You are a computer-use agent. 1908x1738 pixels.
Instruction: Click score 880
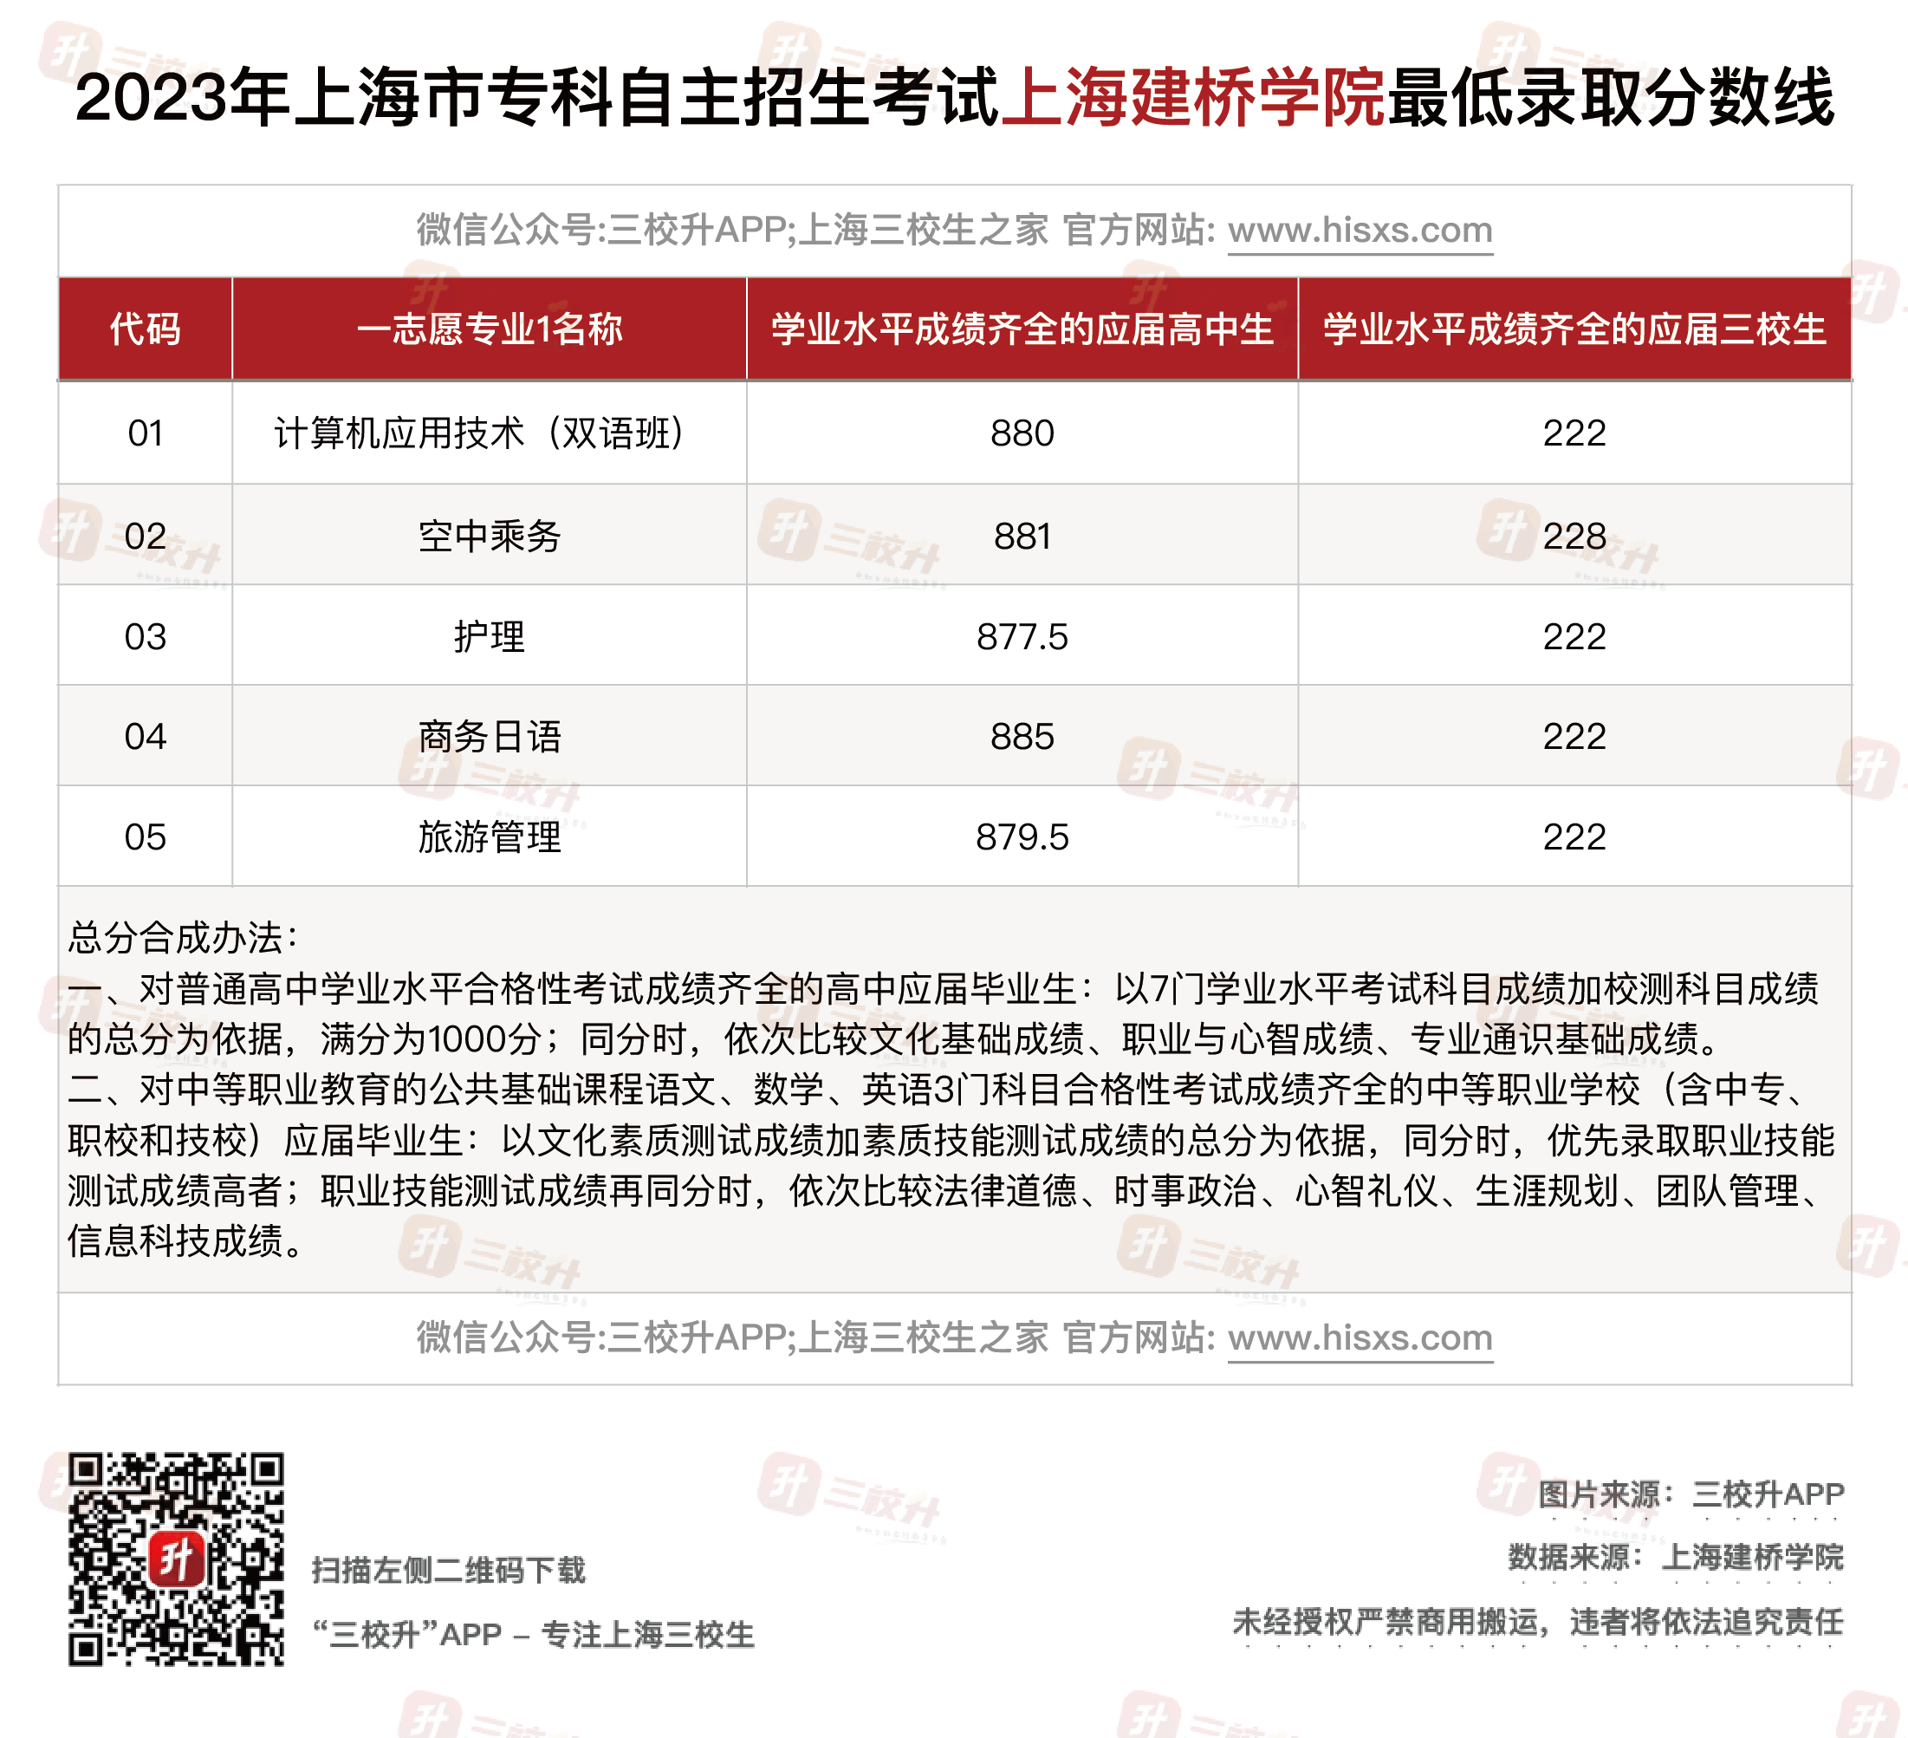[1022, 433]
